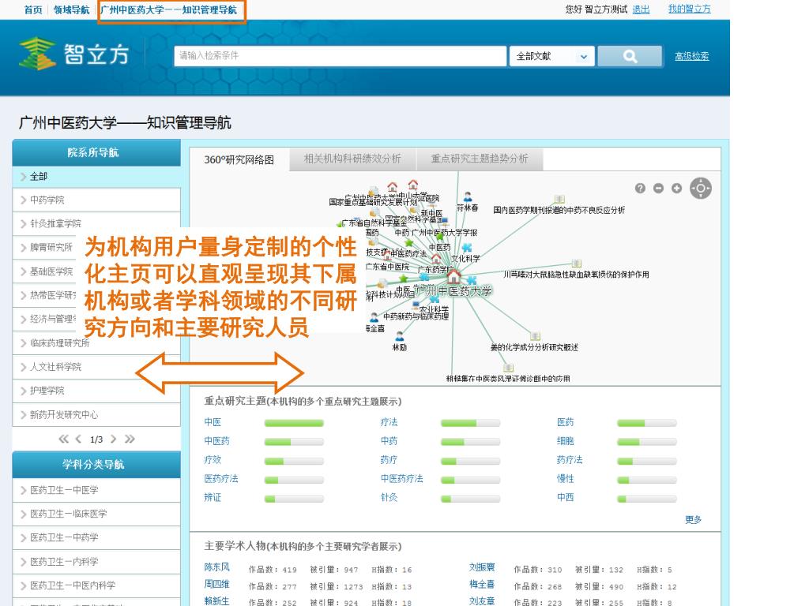The width and height of the screenshot is (809, 606).
Task: Open scholar 陈东风 profile
Action: tap(216, 567)
